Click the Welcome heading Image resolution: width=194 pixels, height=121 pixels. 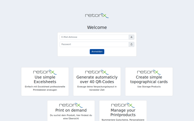pos(97,27)
